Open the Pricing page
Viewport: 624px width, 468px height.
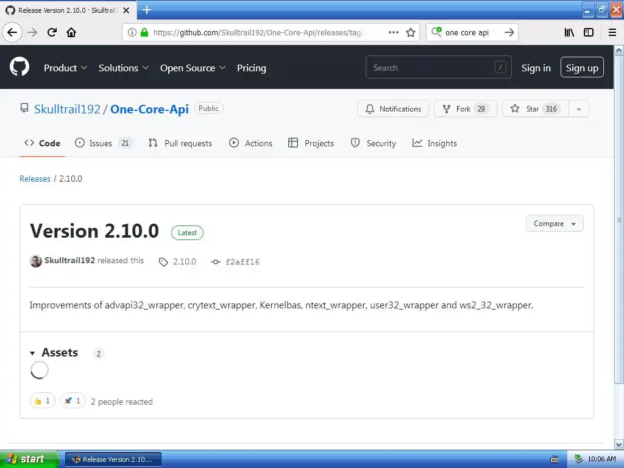pyautogui.click(x=252, y=68)
